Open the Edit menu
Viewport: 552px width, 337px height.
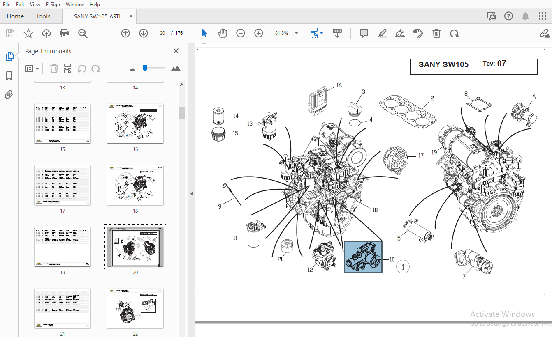(x=20, y=5)
